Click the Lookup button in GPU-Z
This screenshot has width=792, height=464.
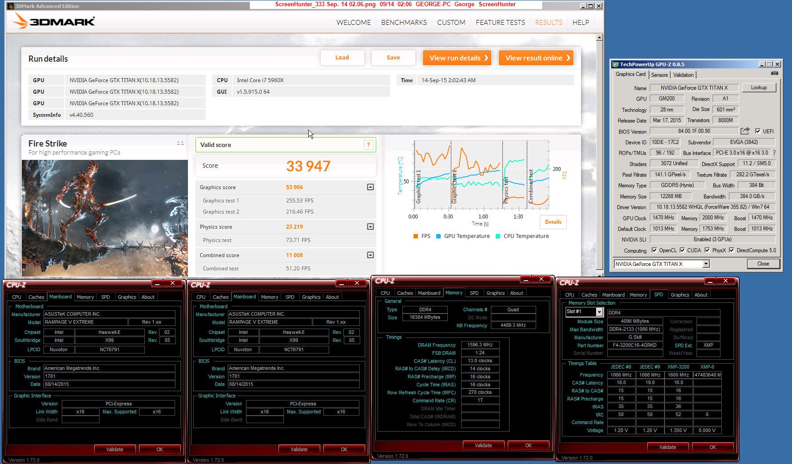759,87
